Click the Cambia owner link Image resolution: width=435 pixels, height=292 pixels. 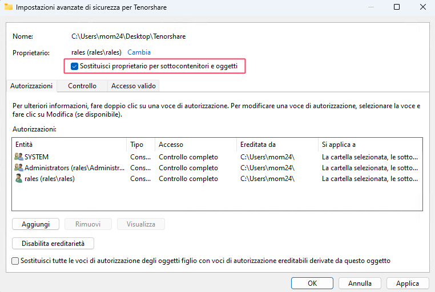click(x=139, y=52)
